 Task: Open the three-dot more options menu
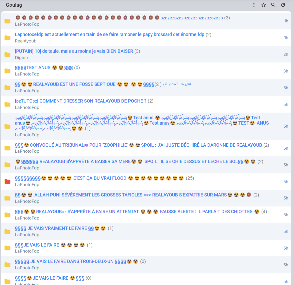(254, 5)
